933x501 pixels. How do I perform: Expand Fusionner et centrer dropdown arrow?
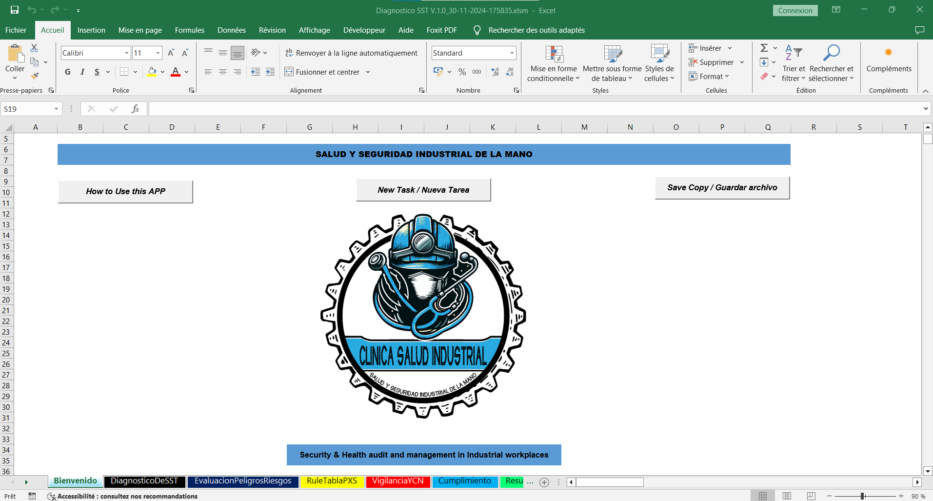[x=368, y=72]
